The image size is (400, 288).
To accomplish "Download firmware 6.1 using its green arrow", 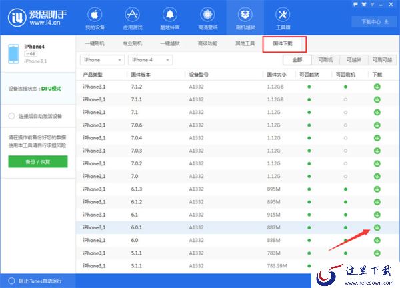I will coord(377,215).
